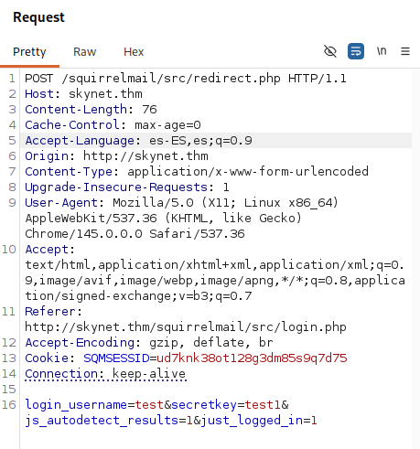420x449 pixels.
Task: Toggle show newline \n characters
Action: [382, 51]
